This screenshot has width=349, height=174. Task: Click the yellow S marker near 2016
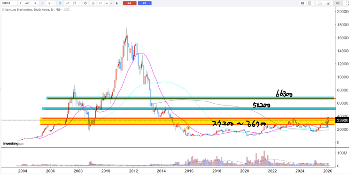188,128
